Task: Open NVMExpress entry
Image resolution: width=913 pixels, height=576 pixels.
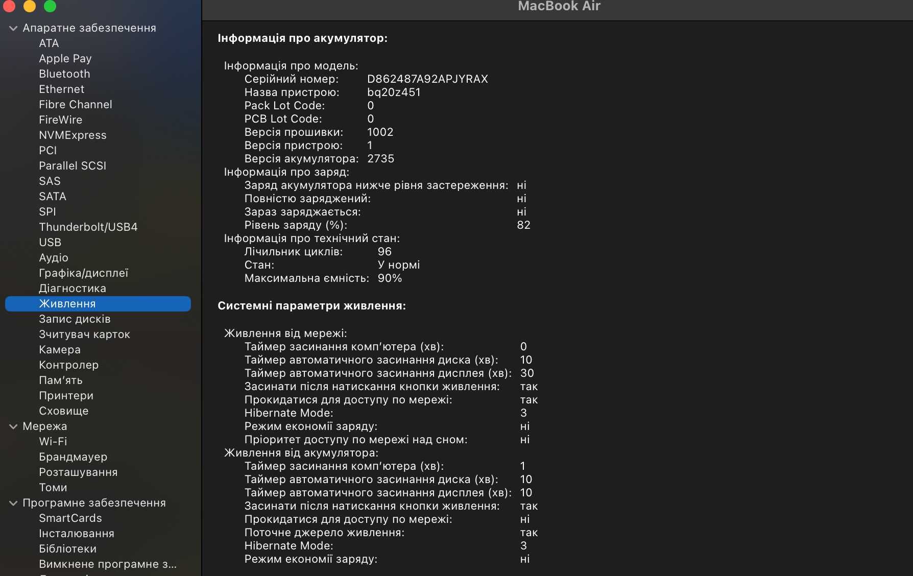Action: 73,135
